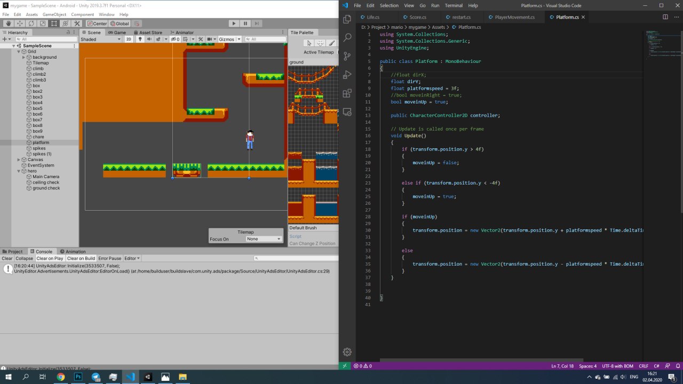683x384 pixels.
Task: Toggle 2D view mode in Scene
Action: (129, 39)
